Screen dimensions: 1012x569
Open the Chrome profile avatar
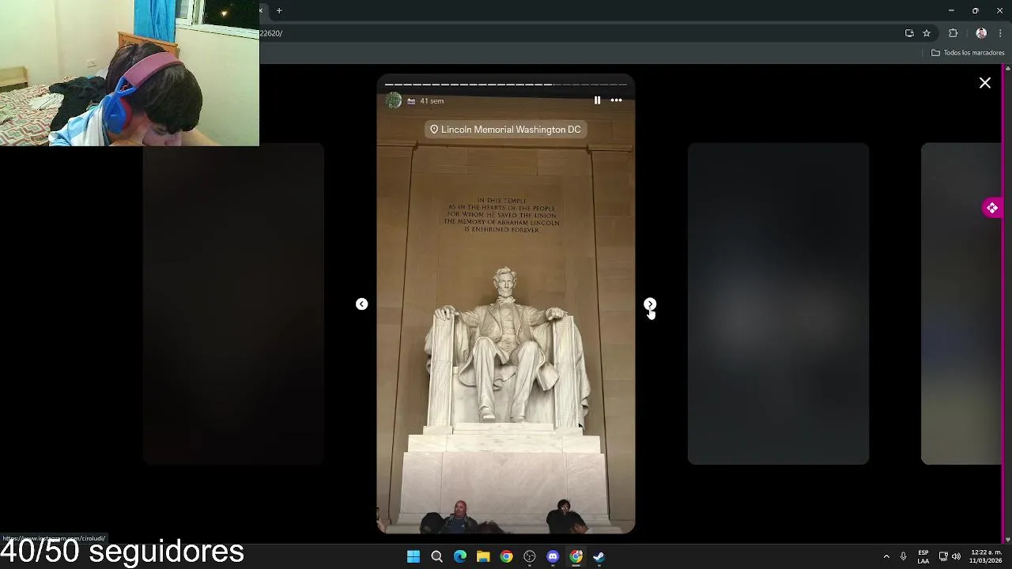(x=981, y=33)
